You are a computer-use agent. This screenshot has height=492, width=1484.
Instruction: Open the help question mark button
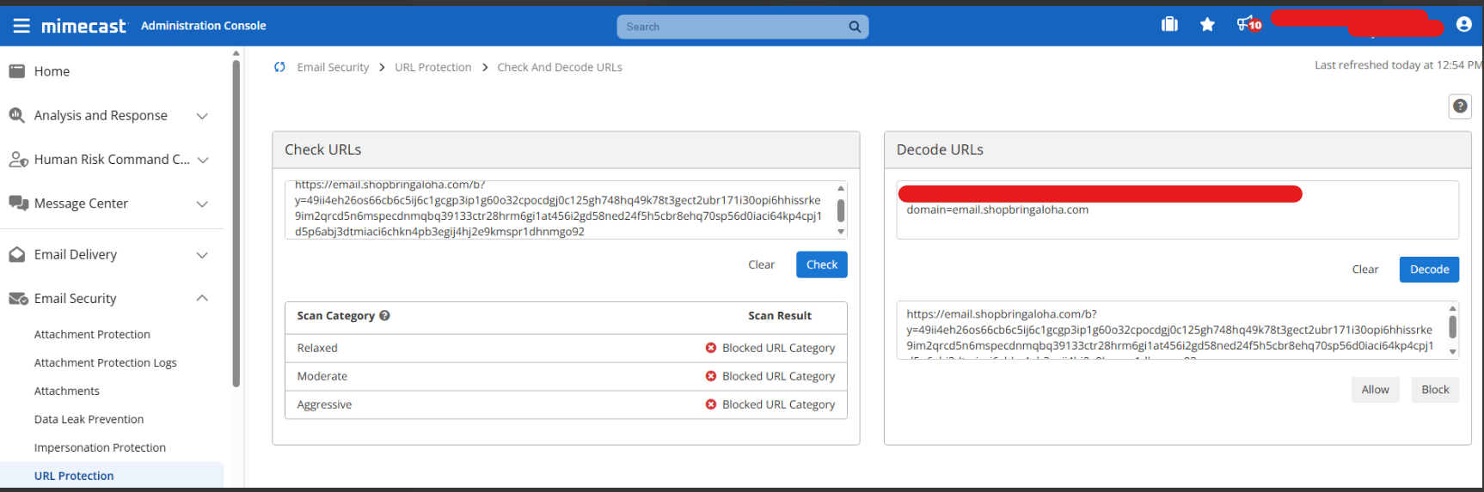click(1460, 106)
